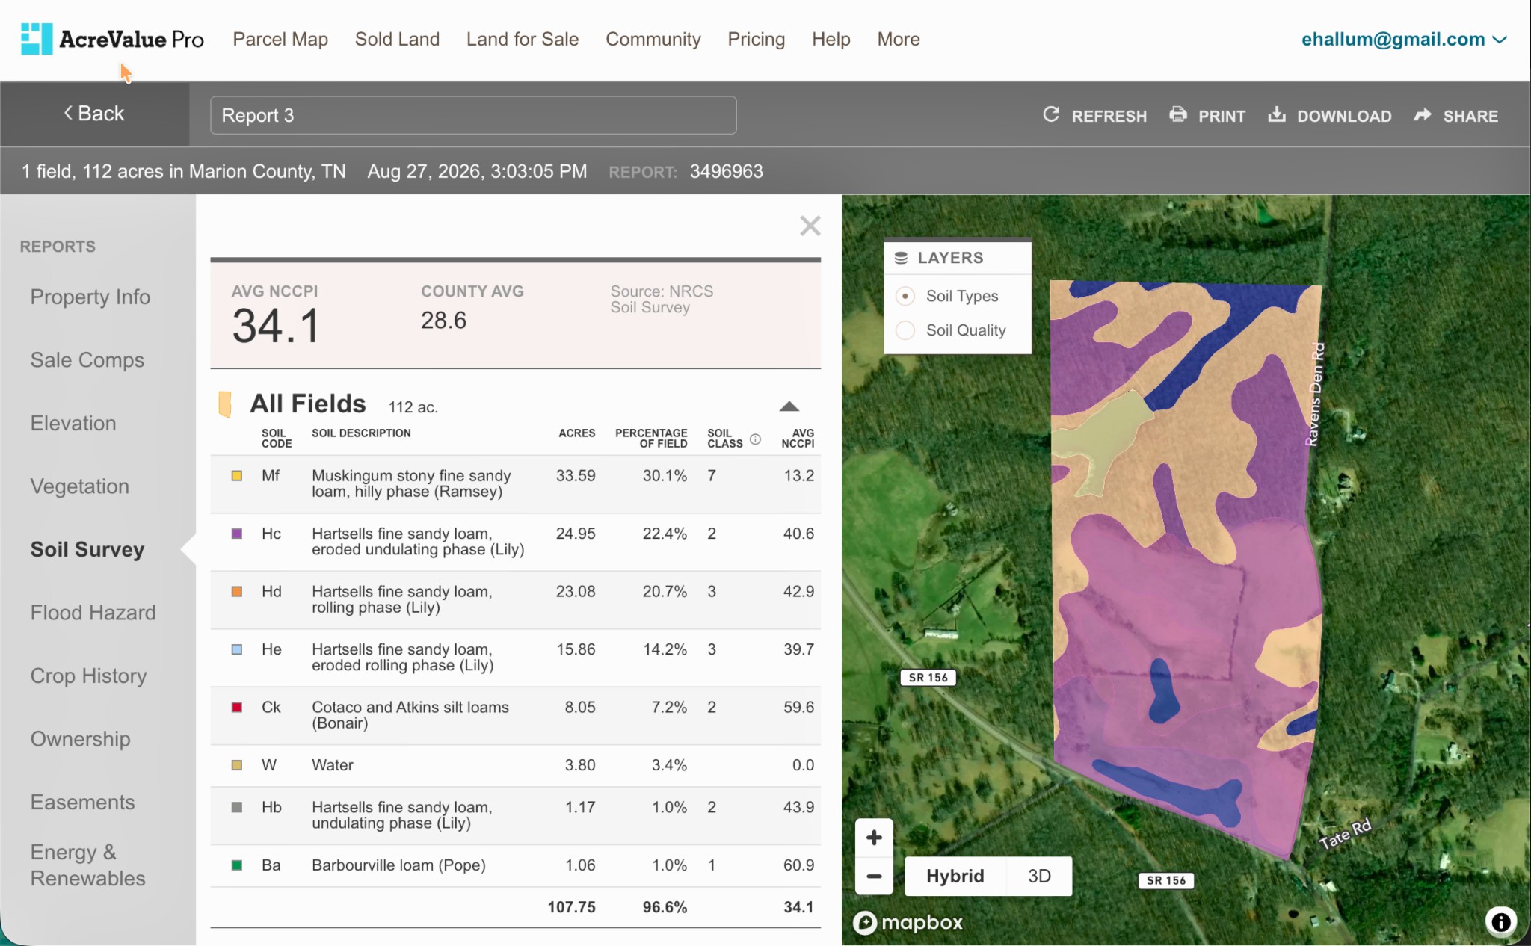
Task: Click report number 3496963
Action: pyautogui.click(x=726, y=171)
